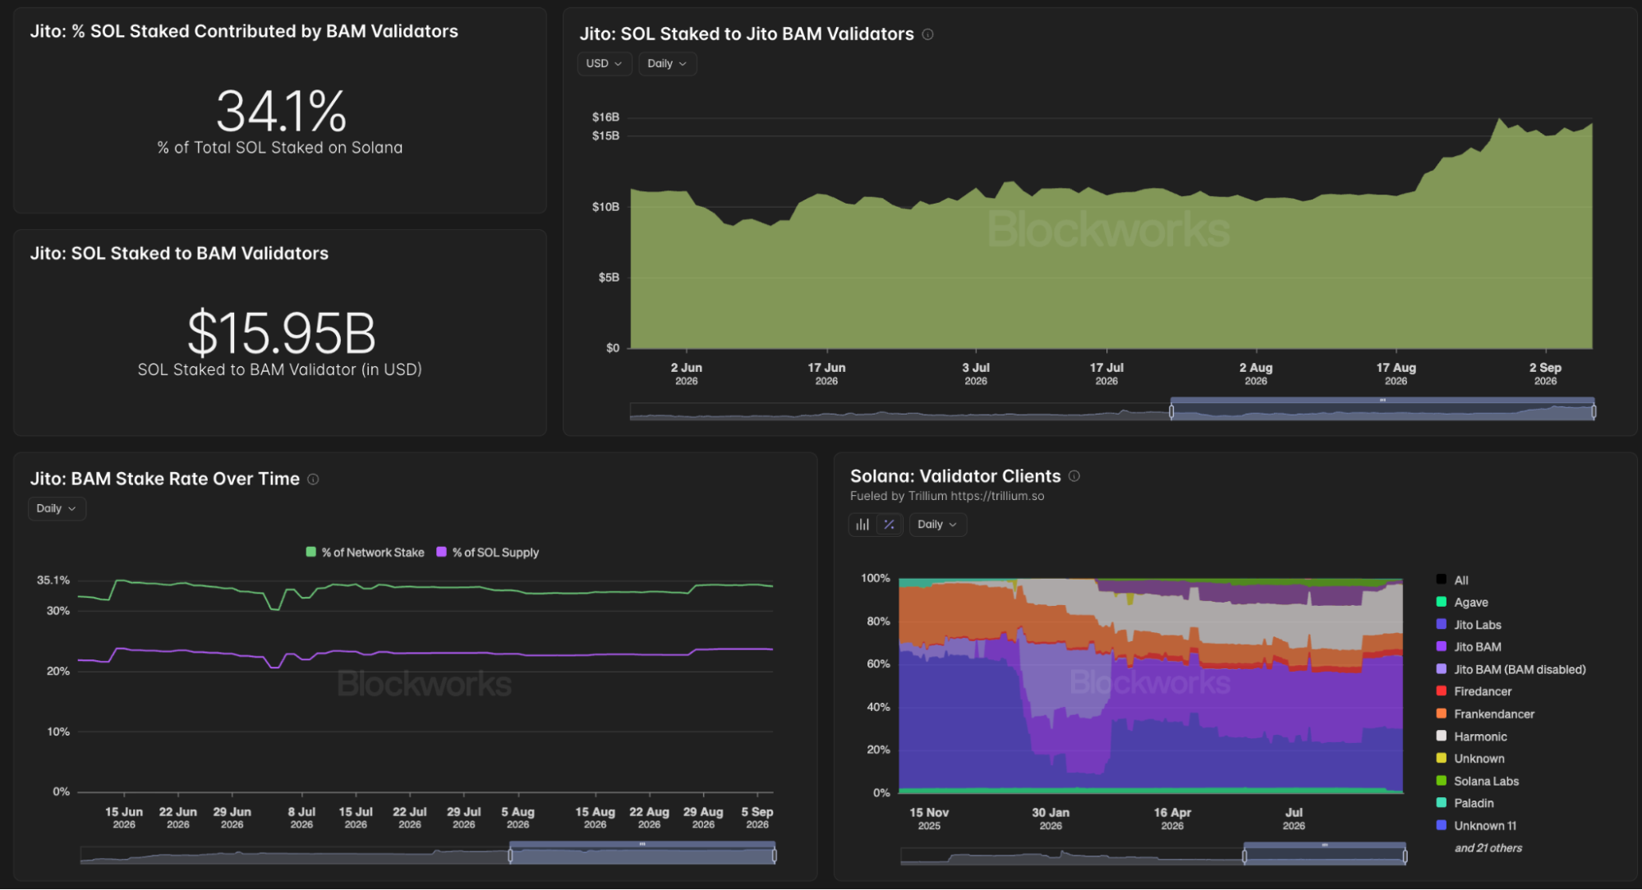Screen dimensions: 1642x890
Task: Open Daily dropdown in Validator Clients chart
Action: pyautogui.click(x=937, y=525)
